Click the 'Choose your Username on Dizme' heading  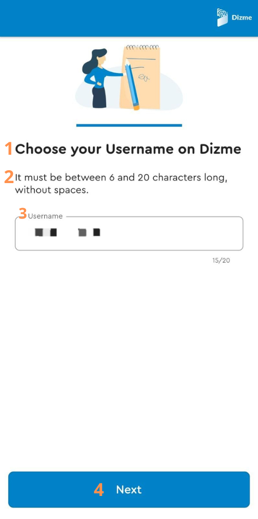point(128,149)
